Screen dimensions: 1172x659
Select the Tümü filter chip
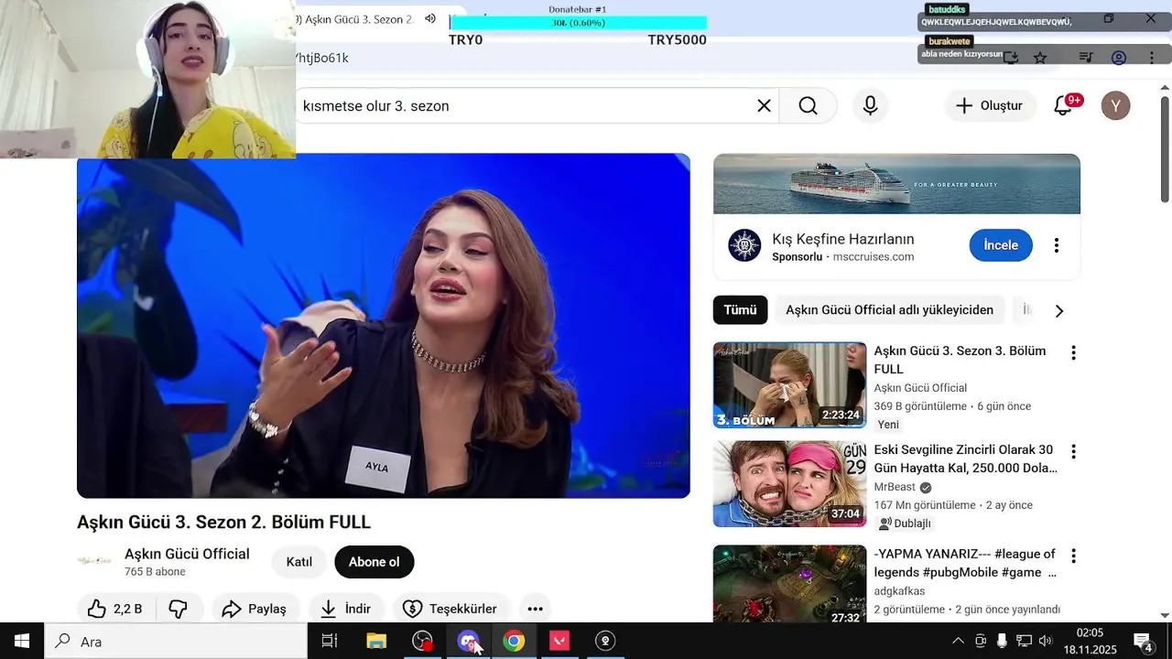click(x=740, y=310)
